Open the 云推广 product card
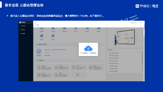Image resolution: width=163 pixels, height=92 pixels. coord(62,75)
